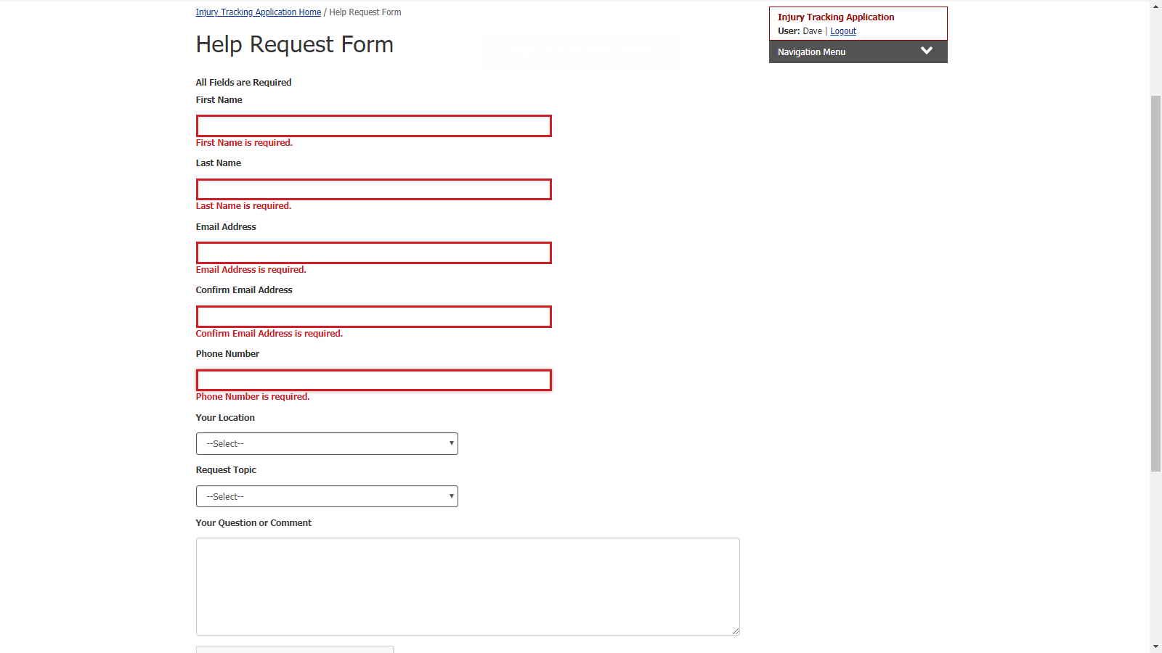Go to Injury Tracking Application Home link
Screen dimensions: 1162x653
tap(258, 12)
